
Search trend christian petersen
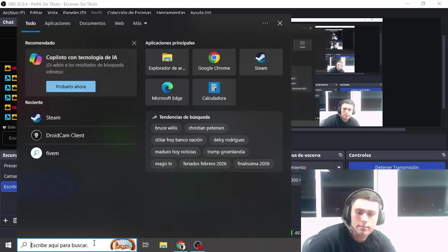[x=206, y=128]
